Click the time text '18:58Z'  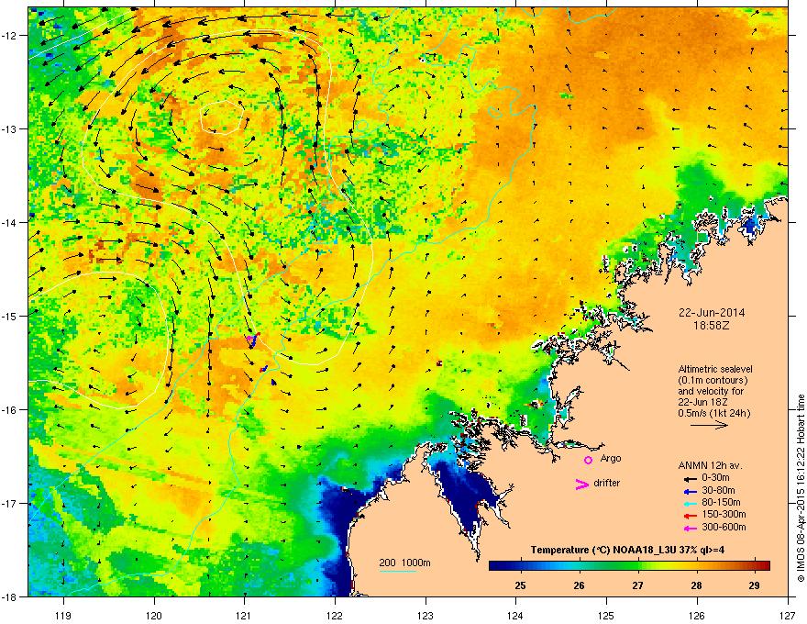pos(712,326)
